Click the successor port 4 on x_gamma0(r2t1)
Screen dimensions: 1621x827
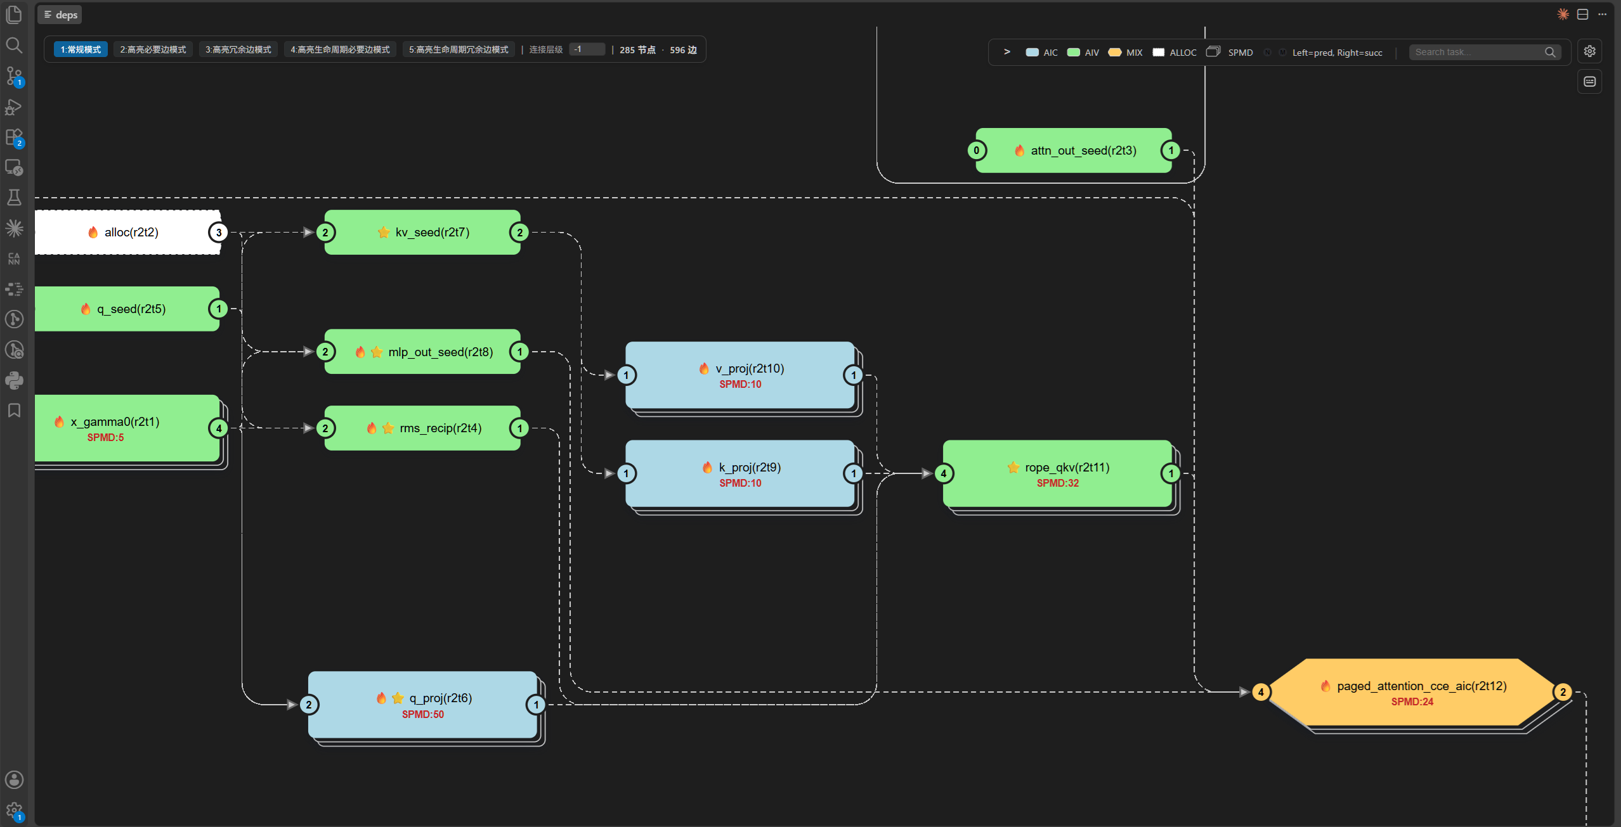(219, 428)
